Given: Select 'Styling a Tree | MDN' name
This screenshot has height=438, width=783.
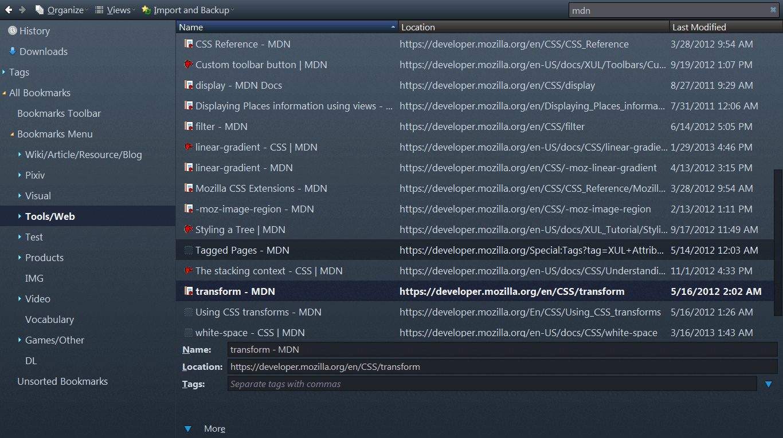Looking at the screenshot, I should pyautogui.click(x=240, y=230).
